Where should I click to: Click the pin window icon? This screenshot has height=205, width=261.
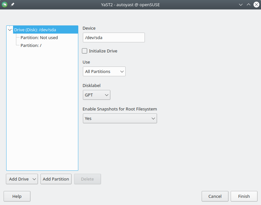tap(12, 5)
